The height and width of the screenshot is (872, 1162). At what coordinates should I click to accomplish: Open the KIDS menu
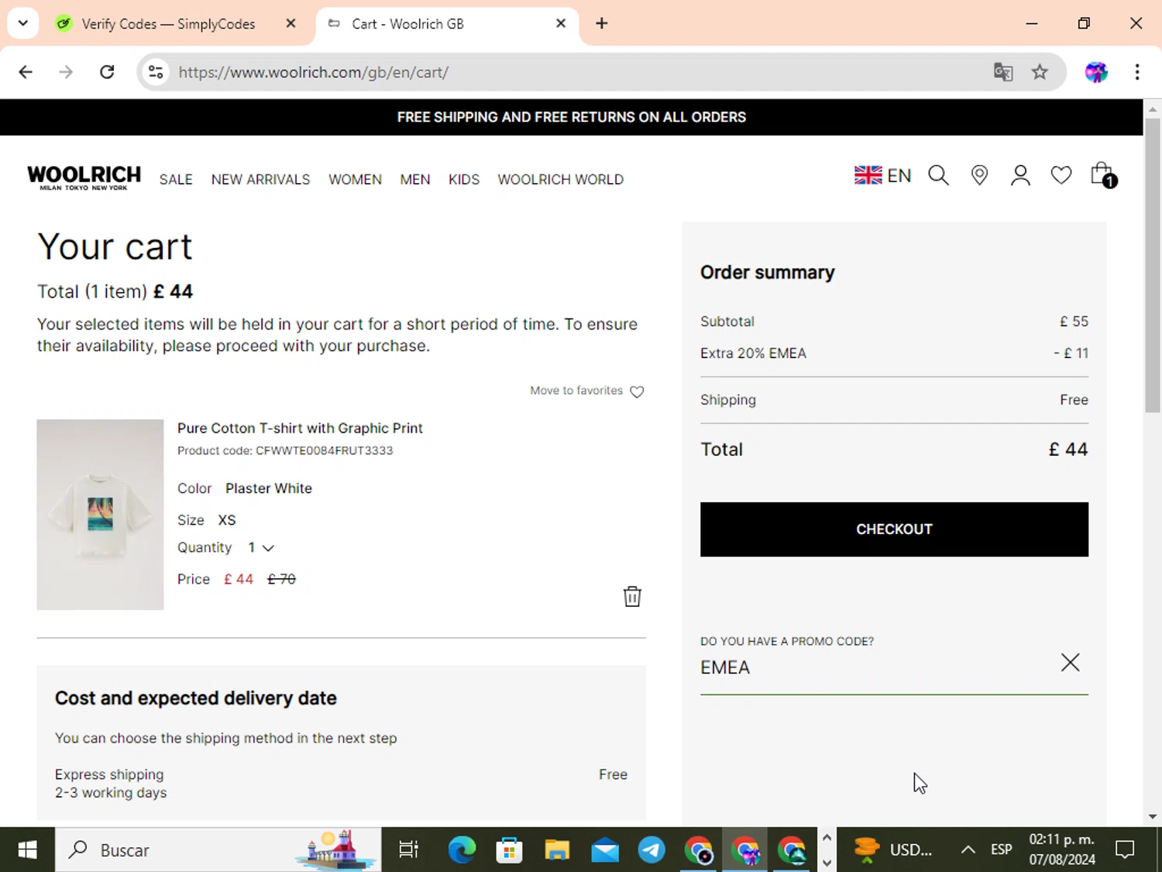464,179
